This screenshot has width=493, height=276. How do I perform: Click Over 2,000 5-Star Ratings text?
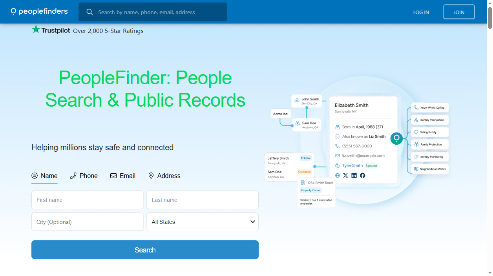coord(108,31)
